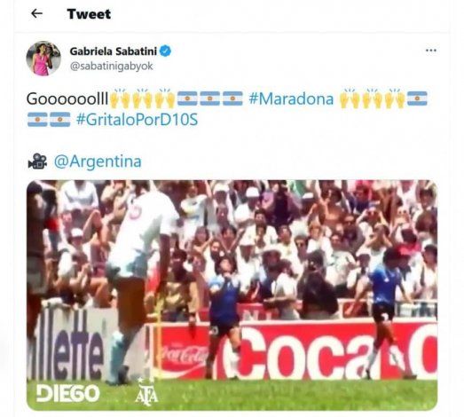
Task: Click the AFA crest logo in video
Action: pos(146,392)
